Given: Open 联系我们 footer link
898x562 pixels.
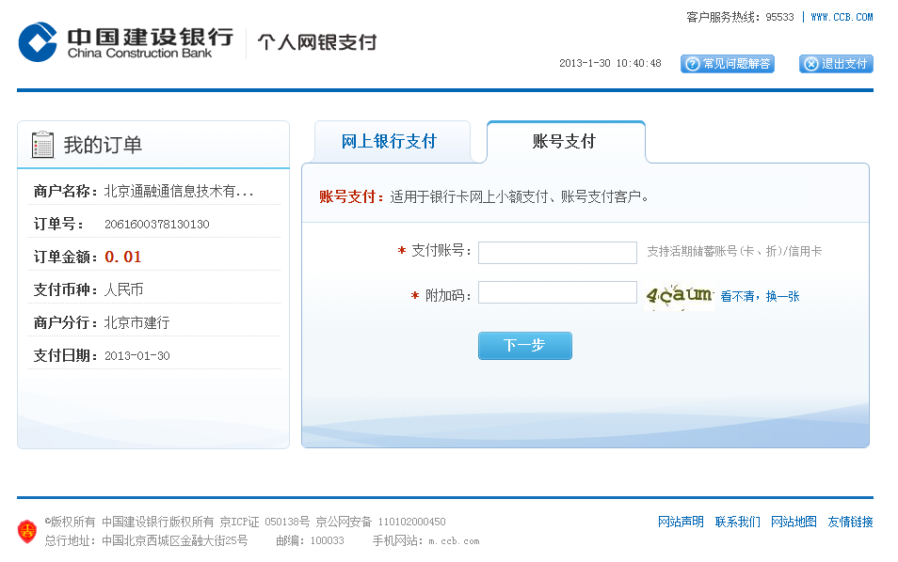Looking at the screenshot, I should coord(738,522).
